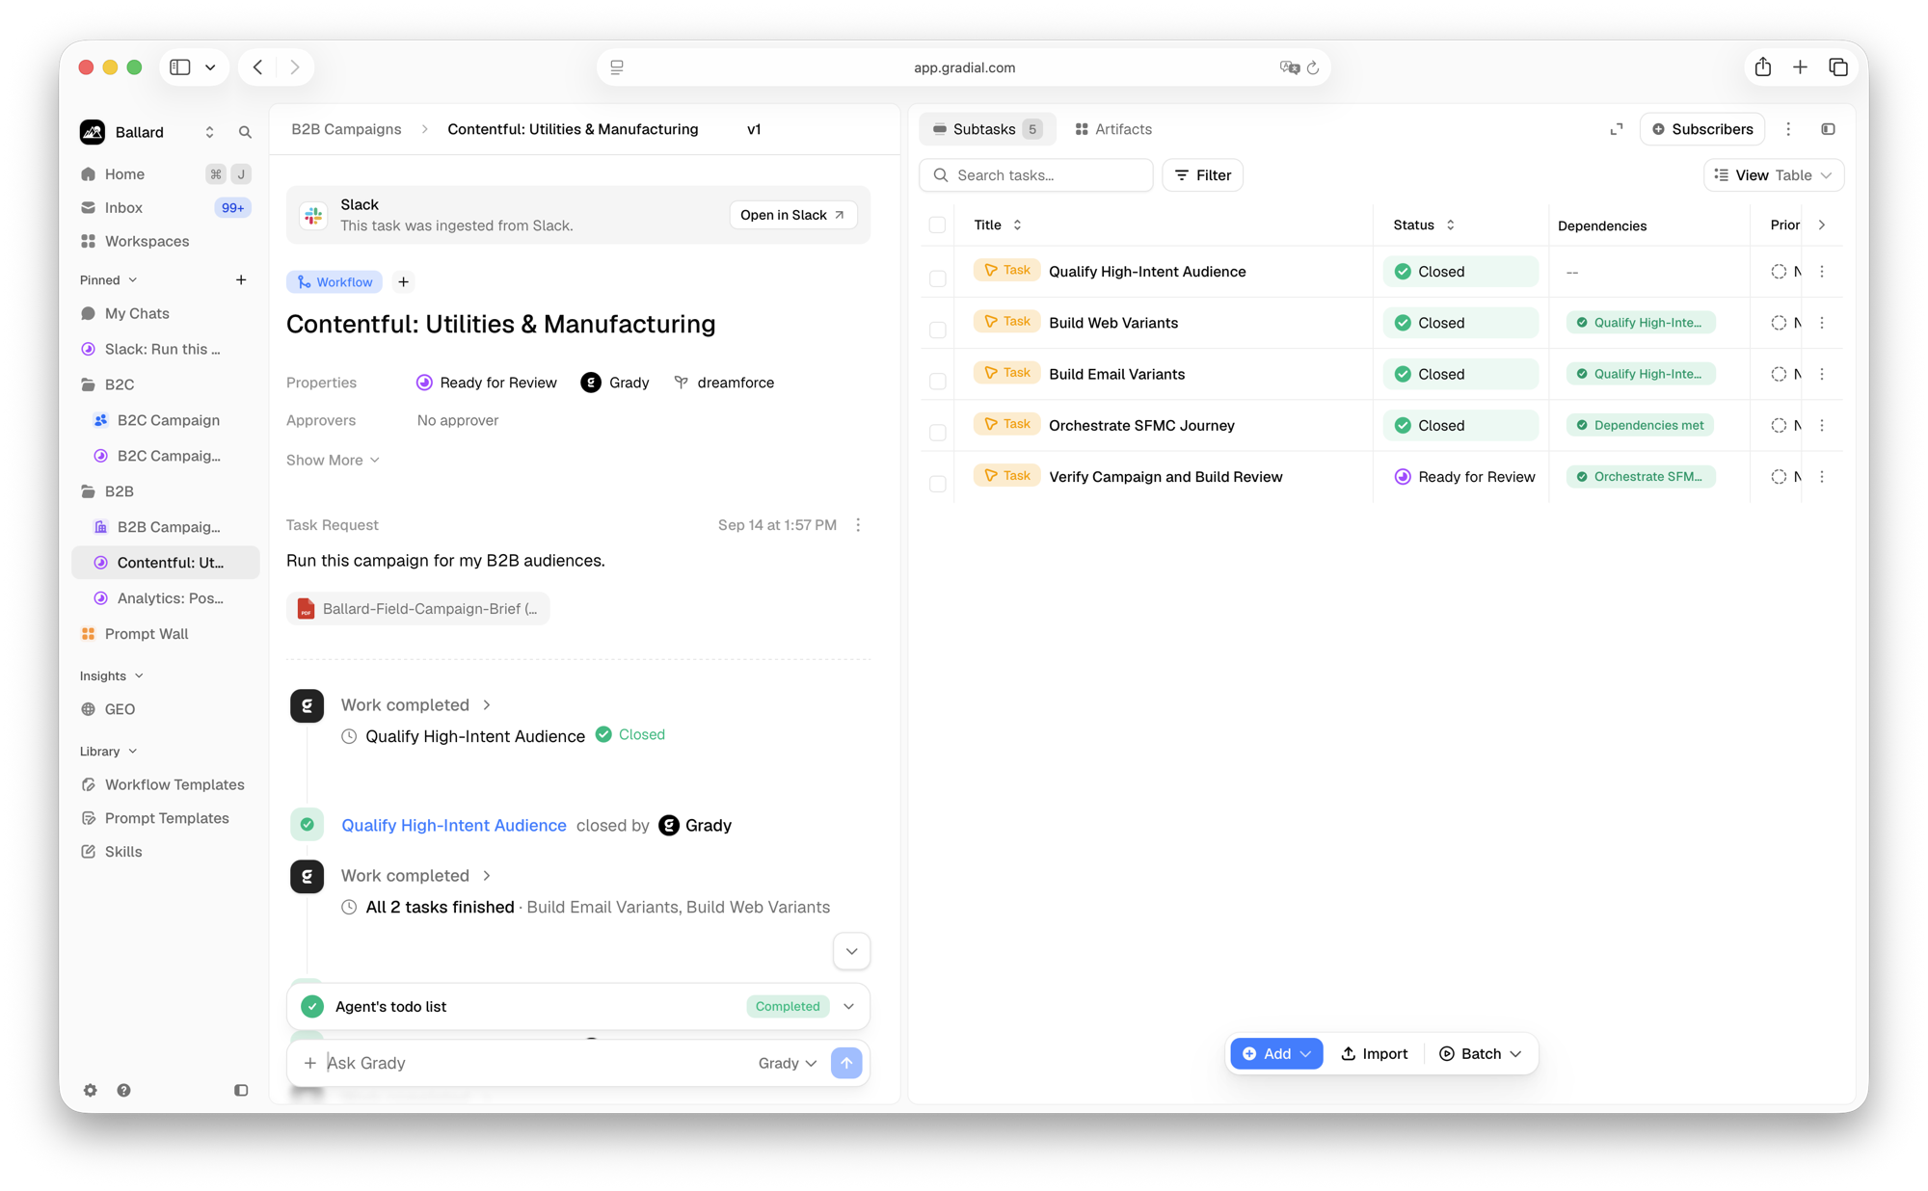Check the Orchestrate SFMC Journey row

coord(937,432)
